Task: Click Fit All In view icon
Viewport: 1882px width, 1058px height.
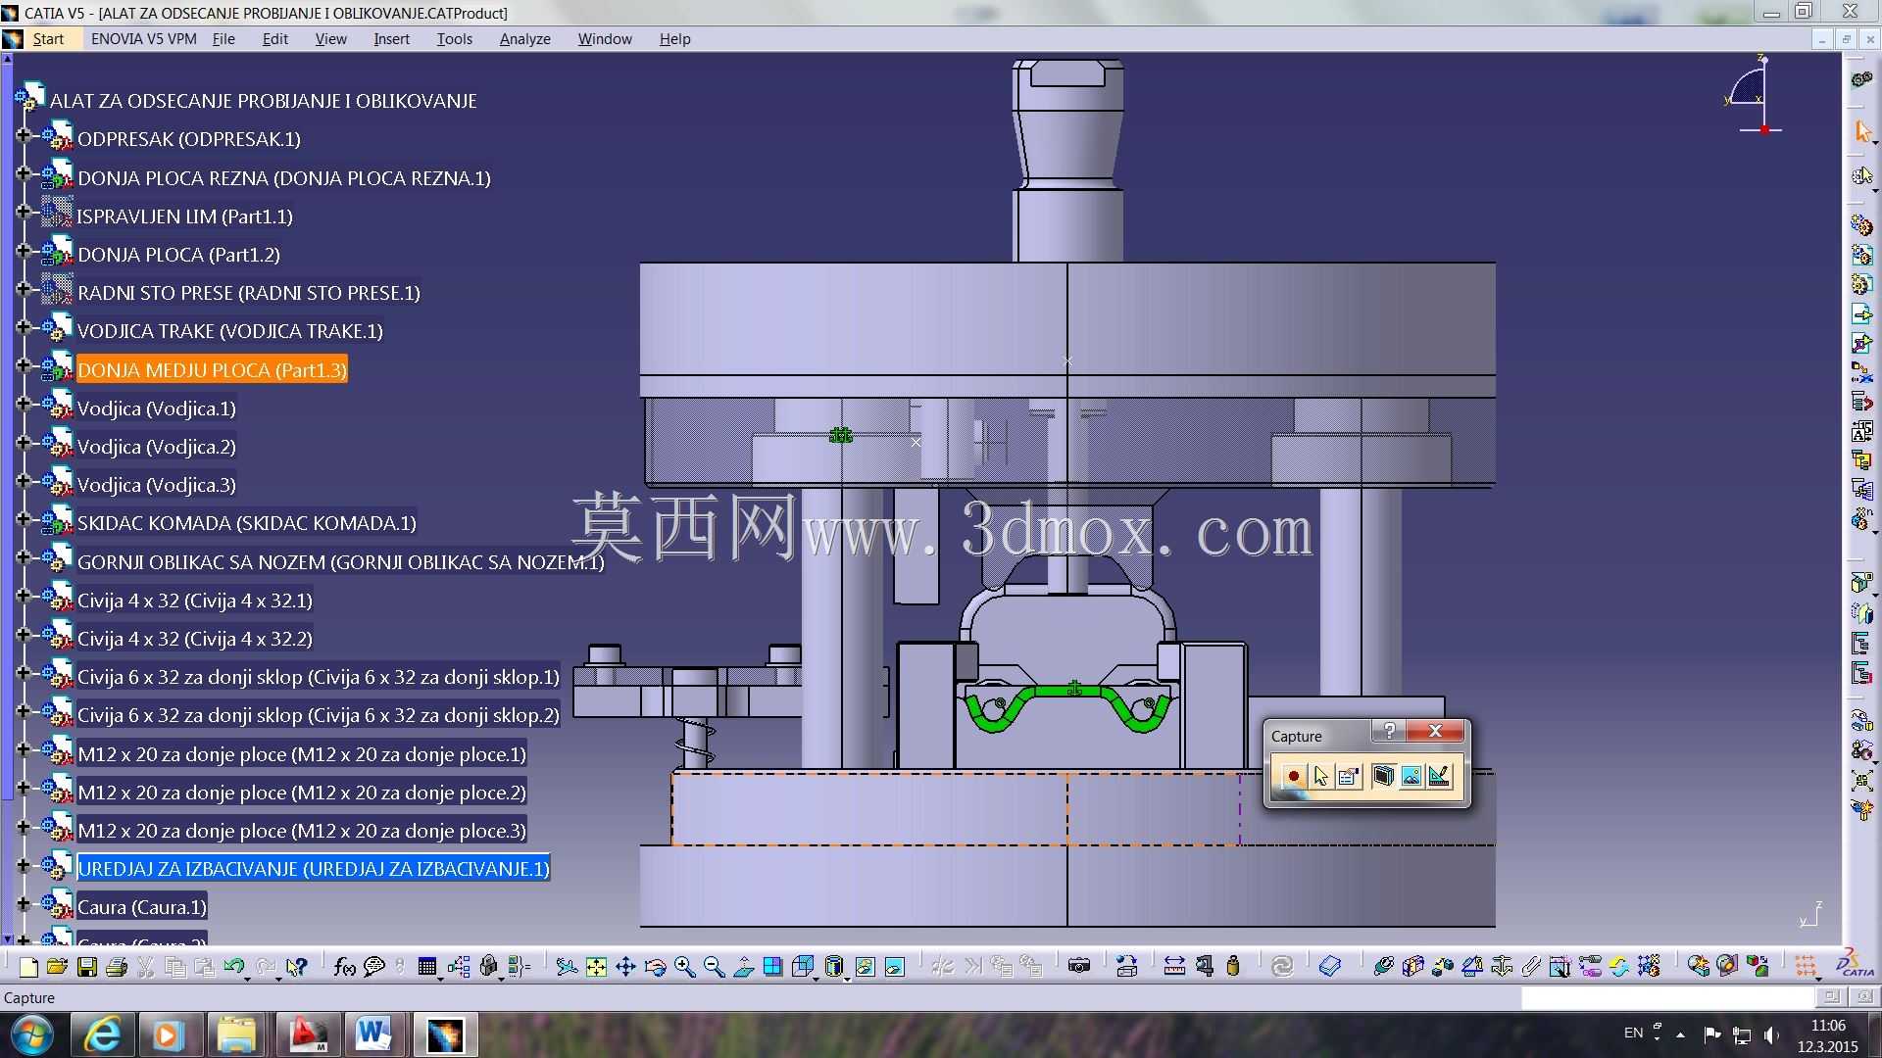Action: click(596, 967)
